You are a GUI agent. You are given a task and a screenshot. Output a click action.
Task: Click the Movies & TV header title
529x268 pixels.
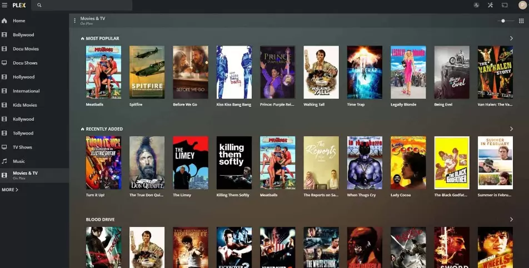(92, 18)
